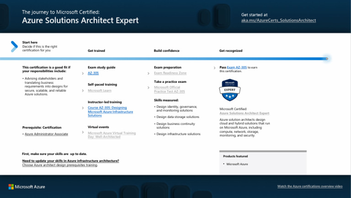Viewport: 351px width, 198px height.
Task: Watch the Azure certifications overview video
Action: point(310,187)
